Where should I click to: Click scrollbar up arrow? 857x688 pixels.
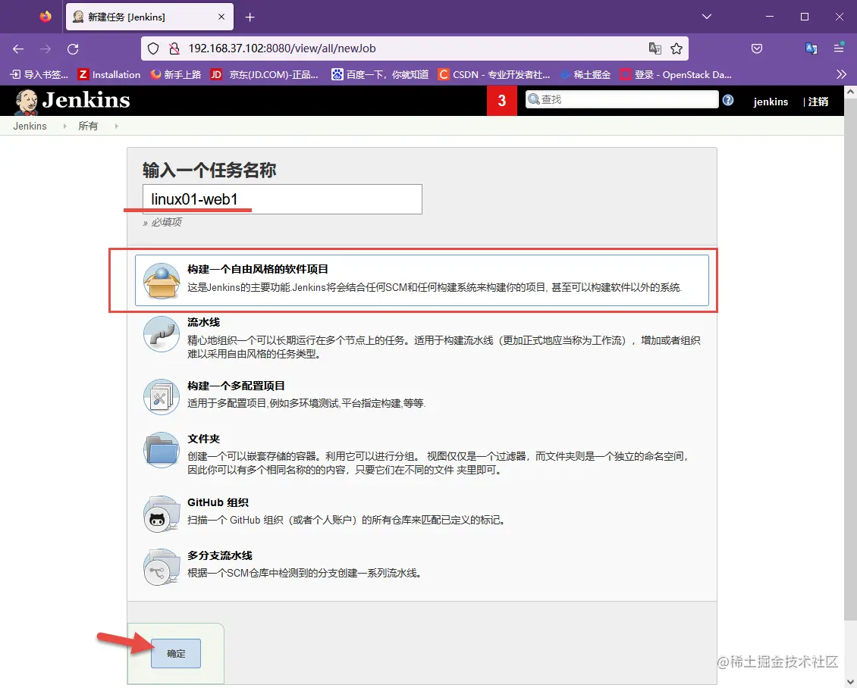850,92
